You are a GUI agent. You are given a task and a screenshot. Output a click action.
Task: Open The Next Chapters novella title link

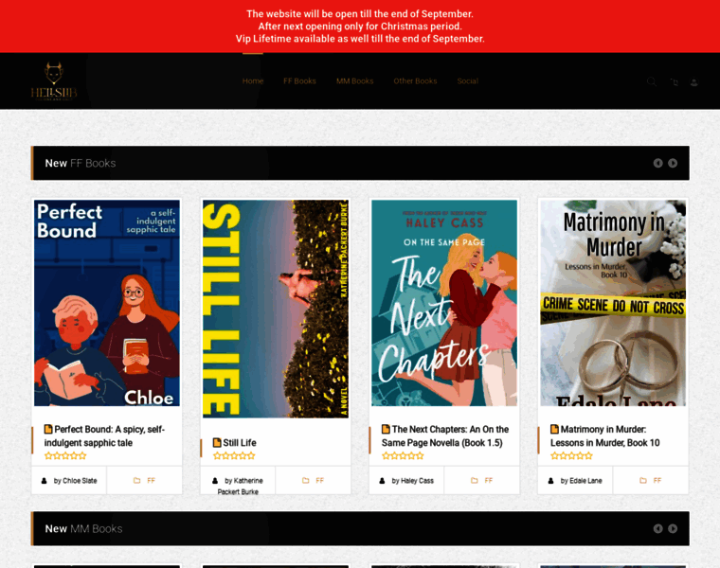tap(445, 435)
